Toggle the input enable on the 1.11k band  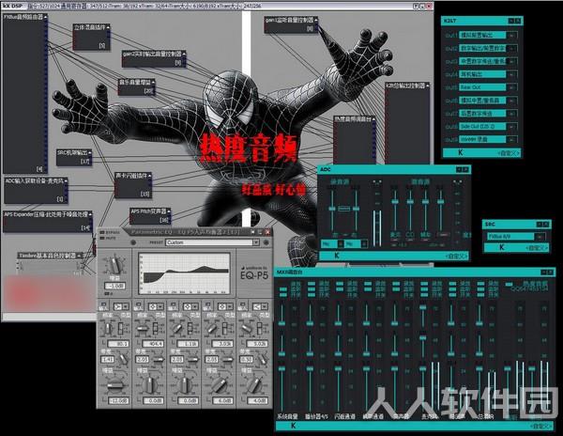pyautogui.click(x=173, y=306)
